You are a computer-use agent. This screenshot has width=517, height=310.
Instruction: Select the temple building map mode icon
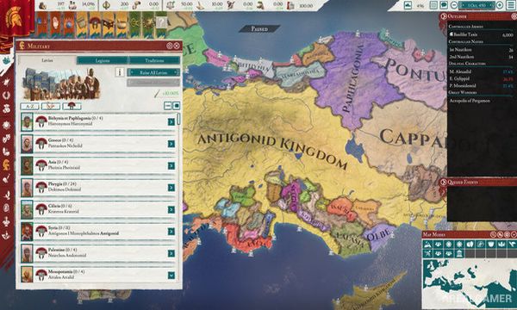pyautogui.click(x=459, y=253)
